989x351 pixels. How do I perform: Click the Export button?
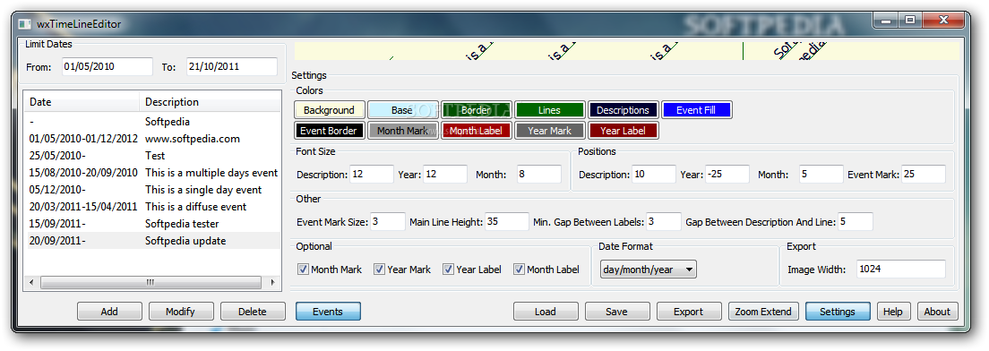click(689, 312)
